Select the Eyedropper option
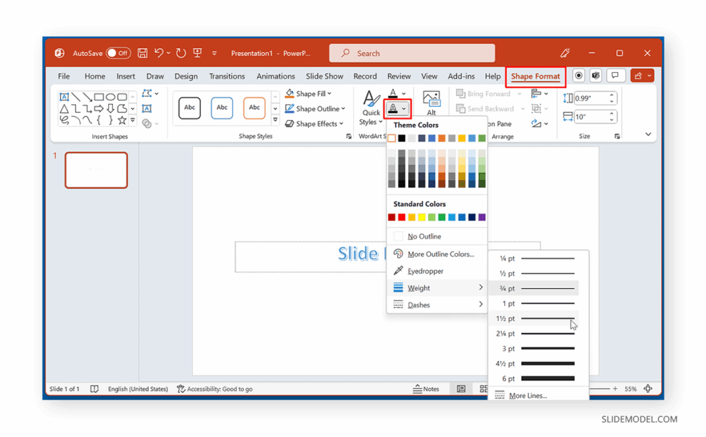Screen dimensions: 706x437 pos(436,271)
